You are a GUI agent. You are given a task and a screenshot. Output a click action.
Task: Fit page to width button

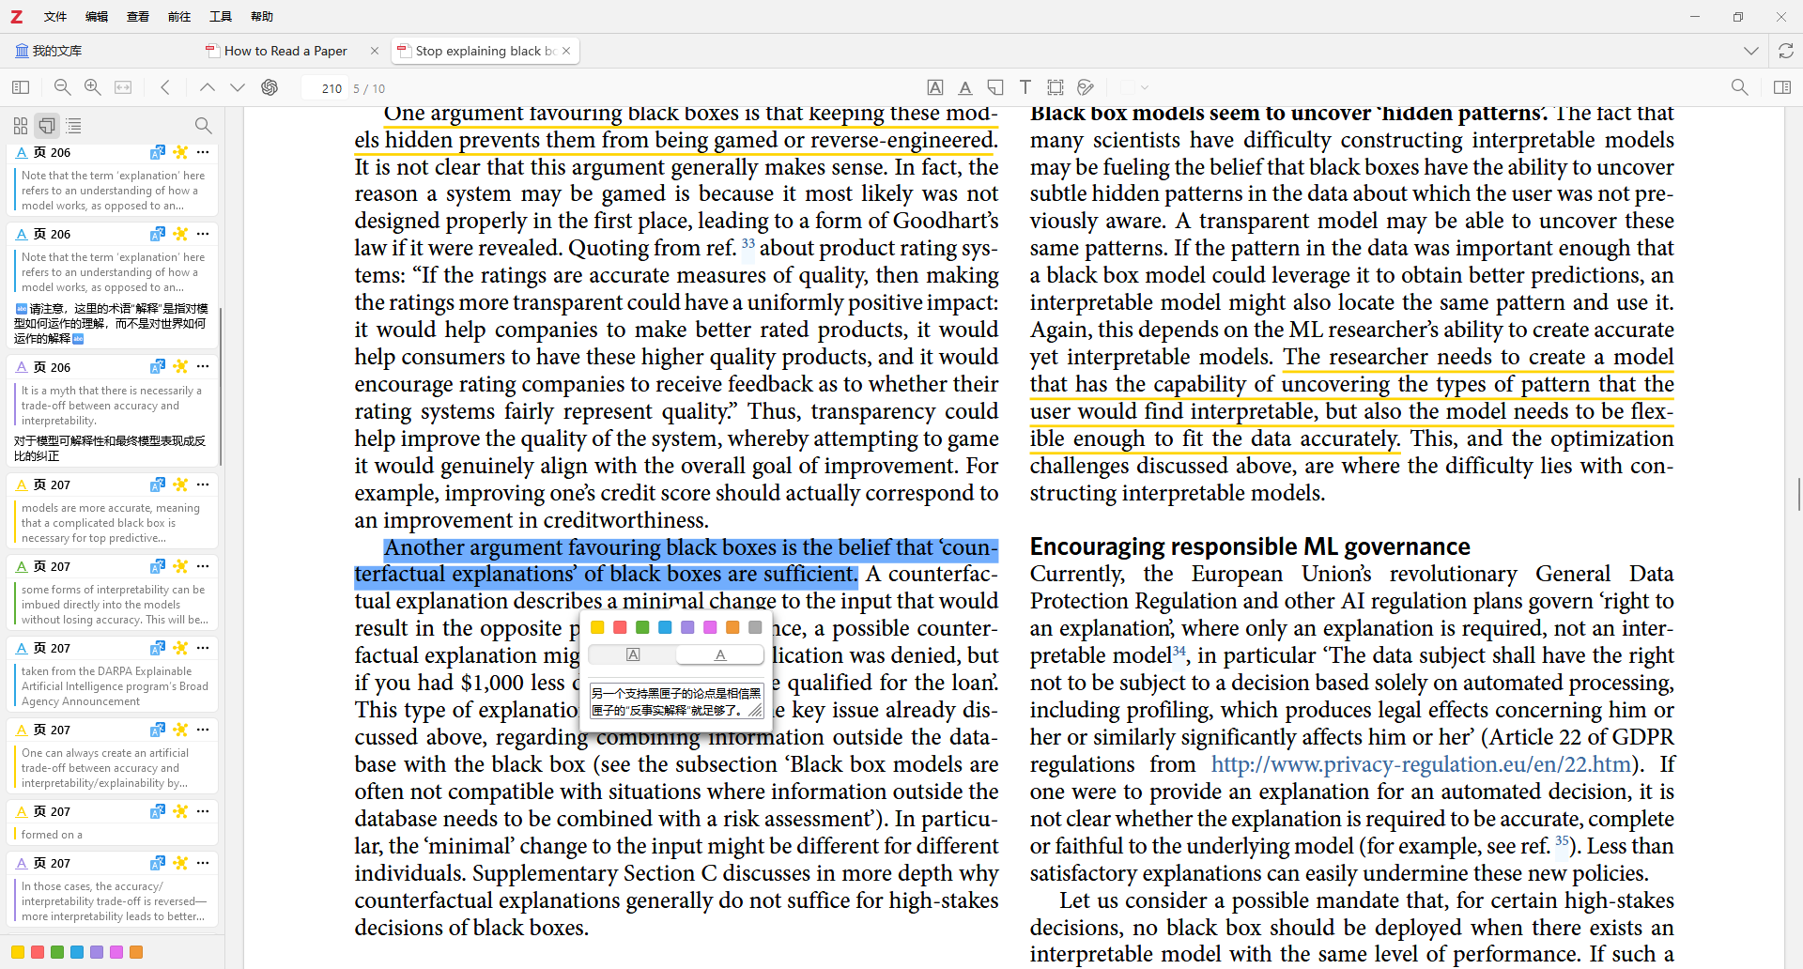(x=123, y=87)
